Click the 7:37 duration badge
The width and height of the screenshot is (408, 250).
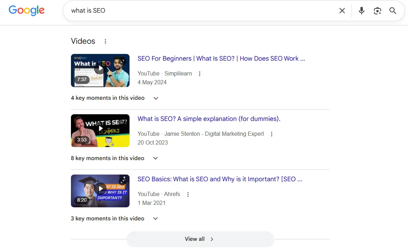tap(82, 80)
